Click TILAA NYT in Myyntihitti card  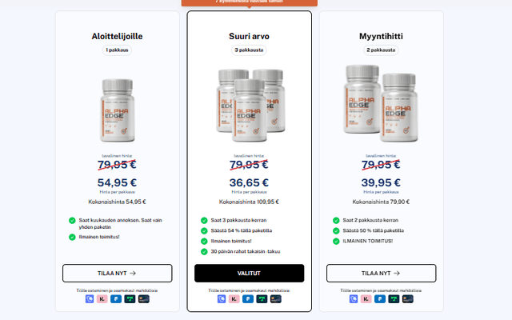381,274
